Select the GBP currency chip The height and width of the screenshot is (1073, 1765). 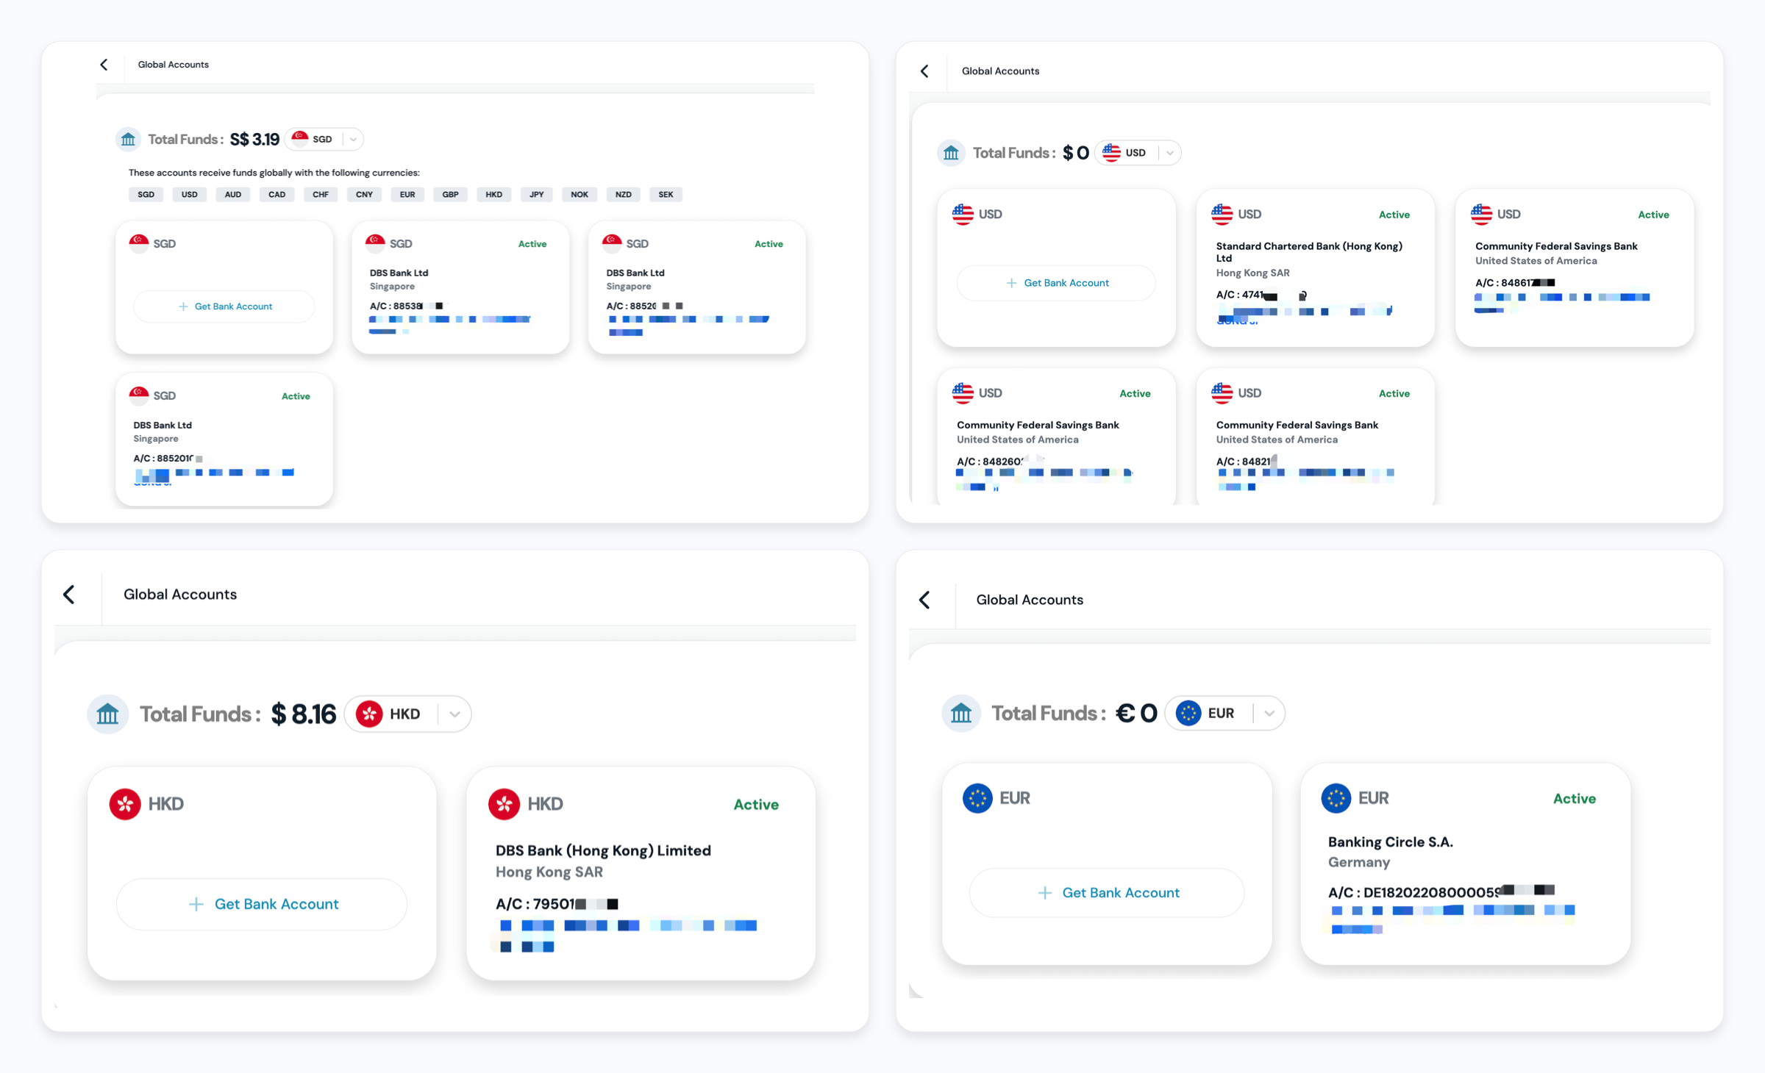pos(450,195)
